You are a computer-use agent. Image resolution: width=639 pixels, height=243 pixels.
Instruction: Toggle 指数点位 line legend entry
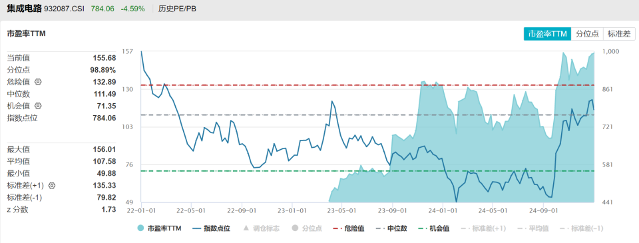coord(212,228)
